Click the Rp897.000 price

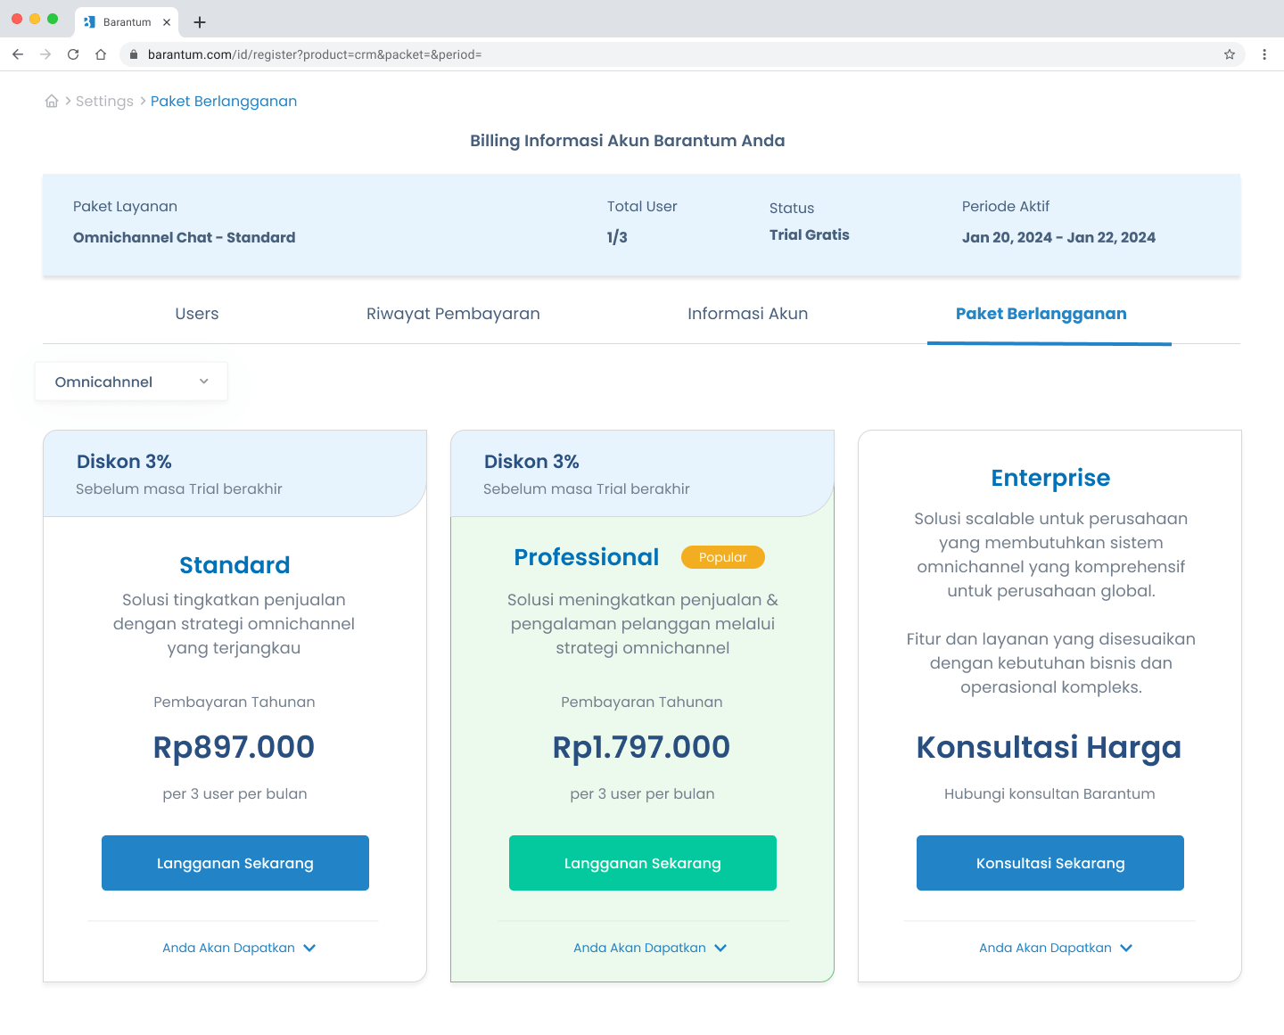click(235, 747)
